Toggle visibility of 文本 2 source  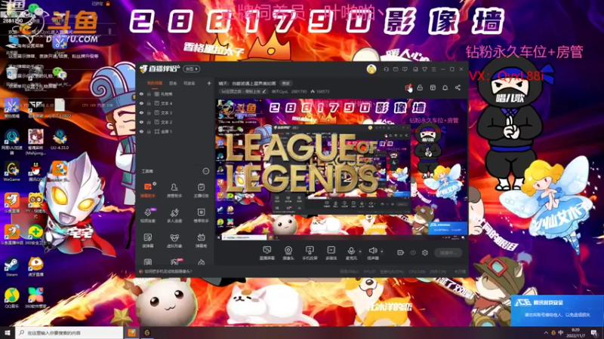[x=141, y=122]
